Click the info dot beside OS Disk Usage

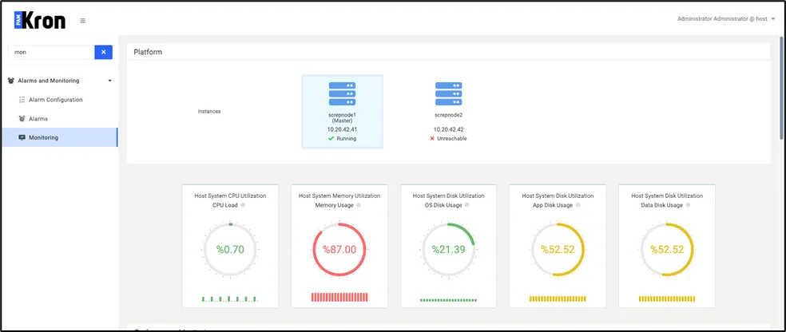tap(466, 205)
